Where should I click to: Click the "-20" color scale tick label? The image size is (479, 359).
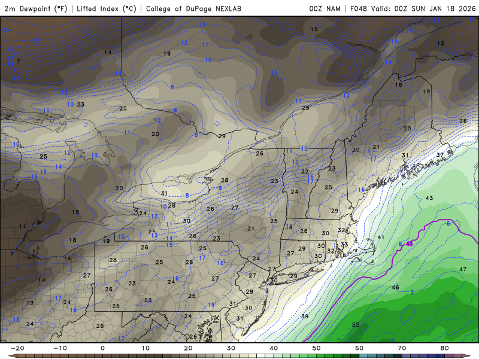[x=17, y=348]
